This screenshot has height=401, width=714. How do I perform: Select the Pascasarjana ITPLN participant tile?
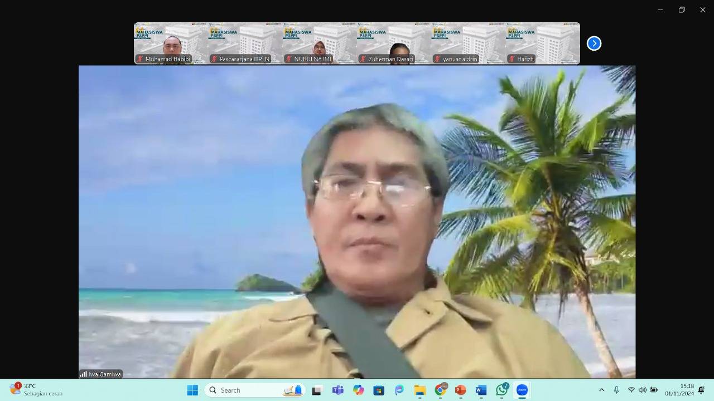245,43
